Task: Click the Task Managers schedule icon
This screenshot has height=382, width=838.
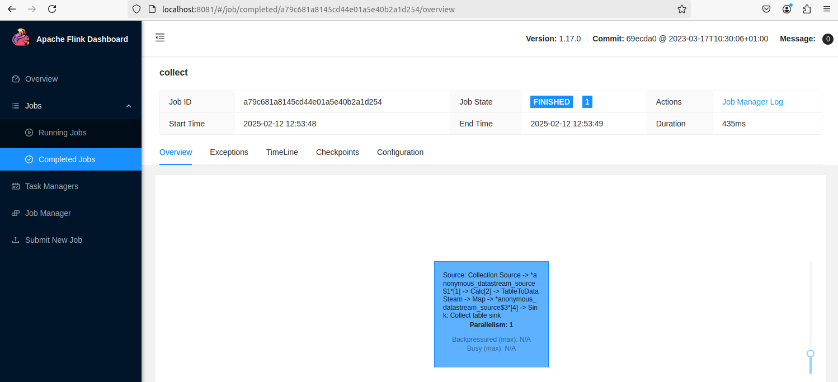Action: pyautogui.click(x=16, y=186)
